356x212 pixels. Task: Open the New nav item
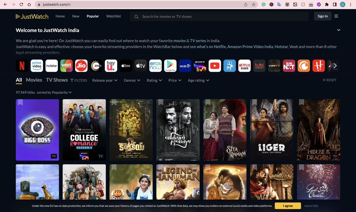pos(76,16)
